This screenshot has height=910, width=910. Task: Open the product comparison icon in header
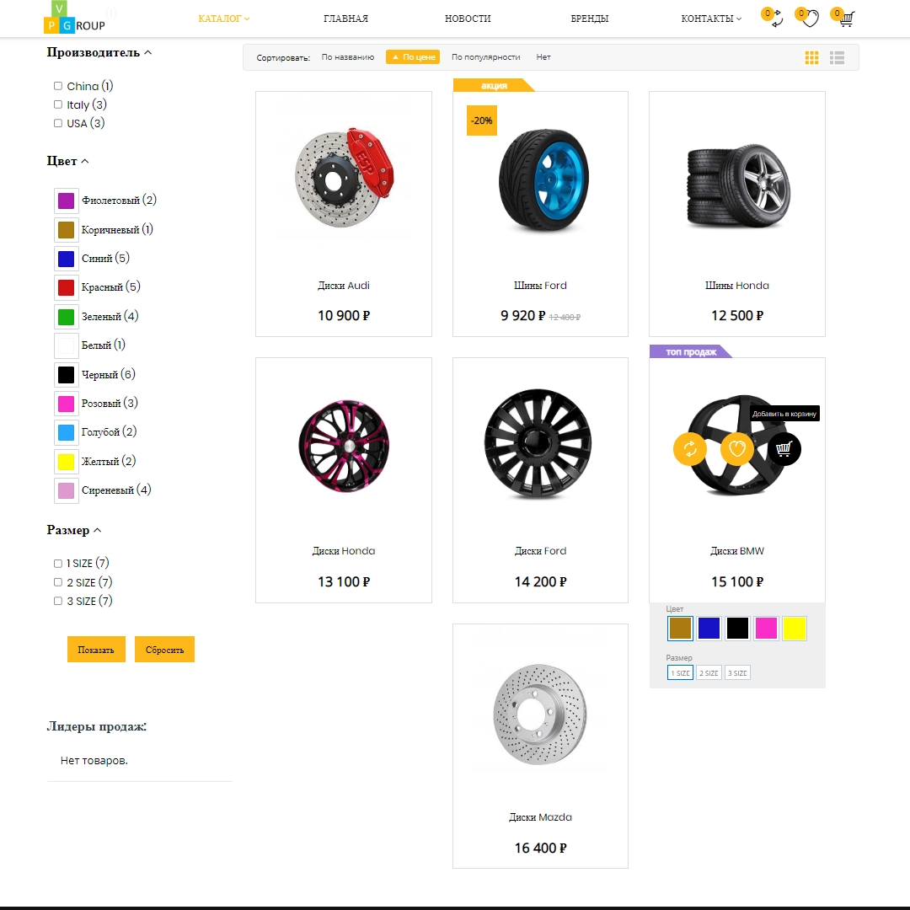[x=773, y=19]
